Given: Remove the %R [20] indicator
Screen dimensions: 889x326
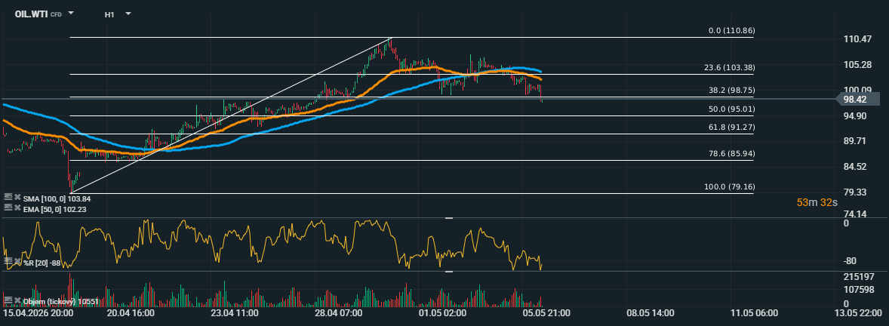Looking at the screenshot, I should [17, 261].
